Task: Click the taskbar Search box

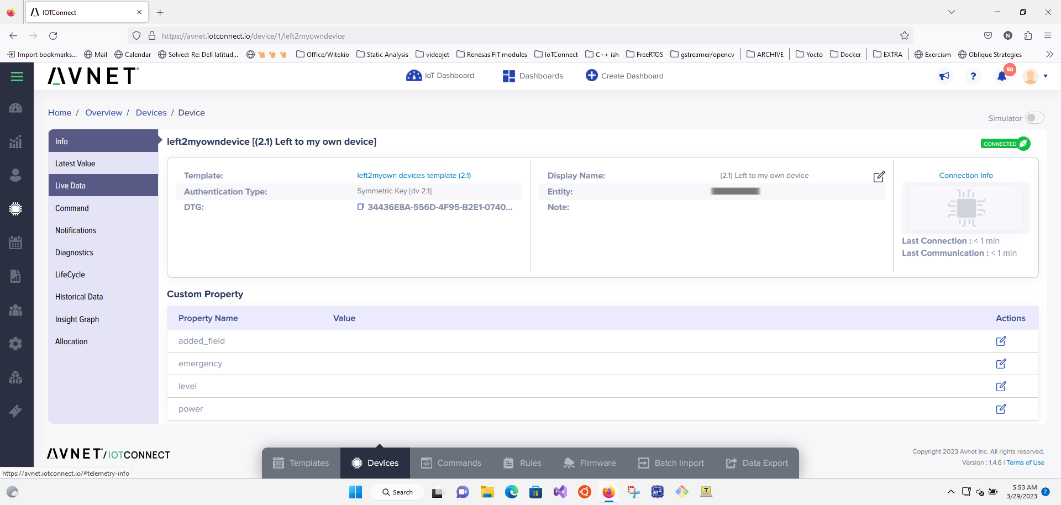Action: [x=397, y=492]
